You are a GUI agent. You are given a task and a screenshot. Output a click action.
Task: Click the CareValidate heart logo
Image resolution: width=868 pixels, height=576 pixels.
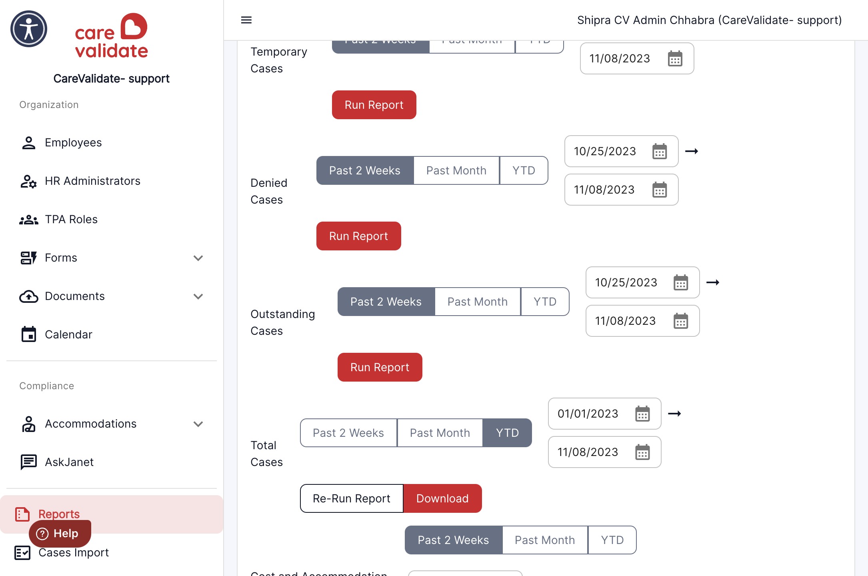pyautogui.click(x=111, y=36)
